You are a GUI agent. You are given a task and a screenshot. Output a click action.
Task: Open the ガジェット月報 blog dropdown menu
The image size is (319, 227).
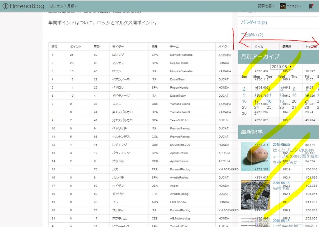pos(62,5)
